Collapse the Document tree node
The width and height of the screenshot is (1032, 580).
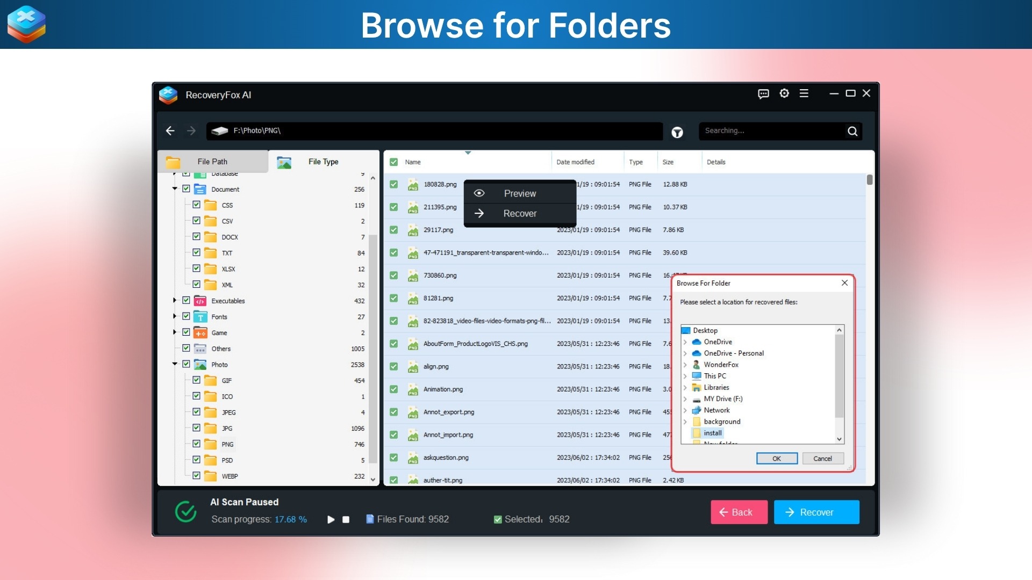tap(174, 189)
